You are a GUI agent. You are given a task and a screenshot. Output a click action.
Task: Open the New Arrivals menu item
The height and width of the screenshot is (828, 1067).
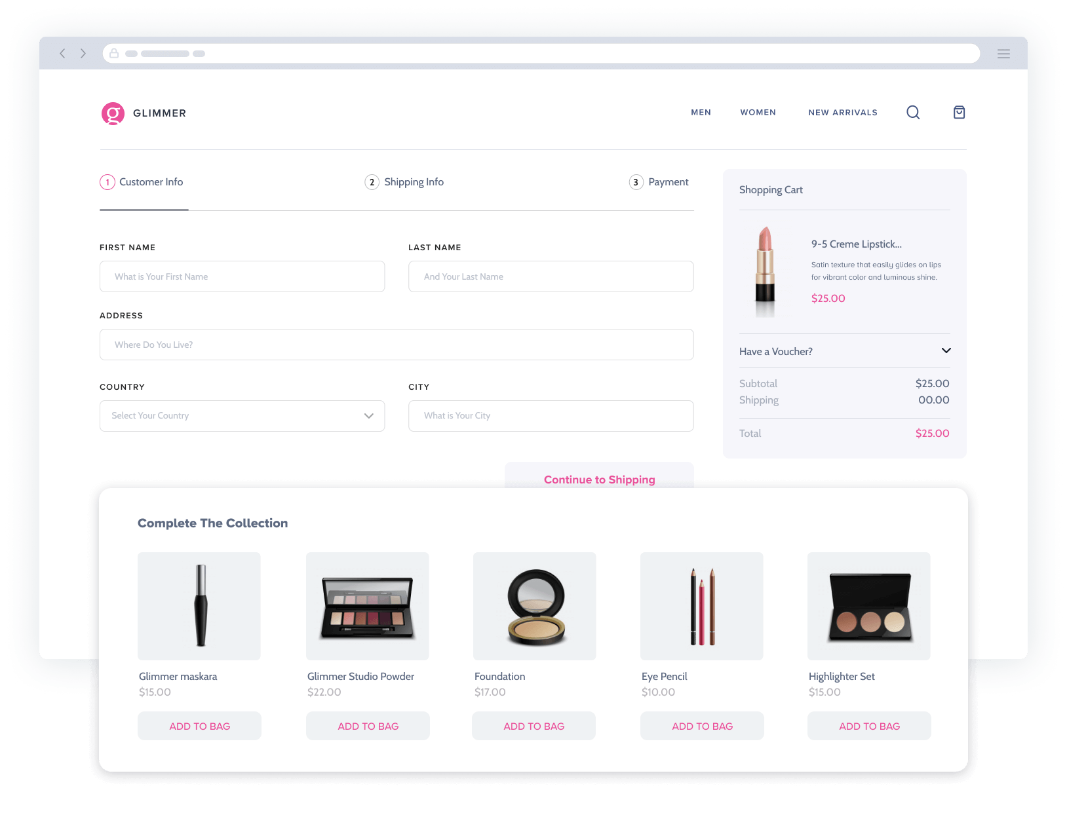coord(842,113)
